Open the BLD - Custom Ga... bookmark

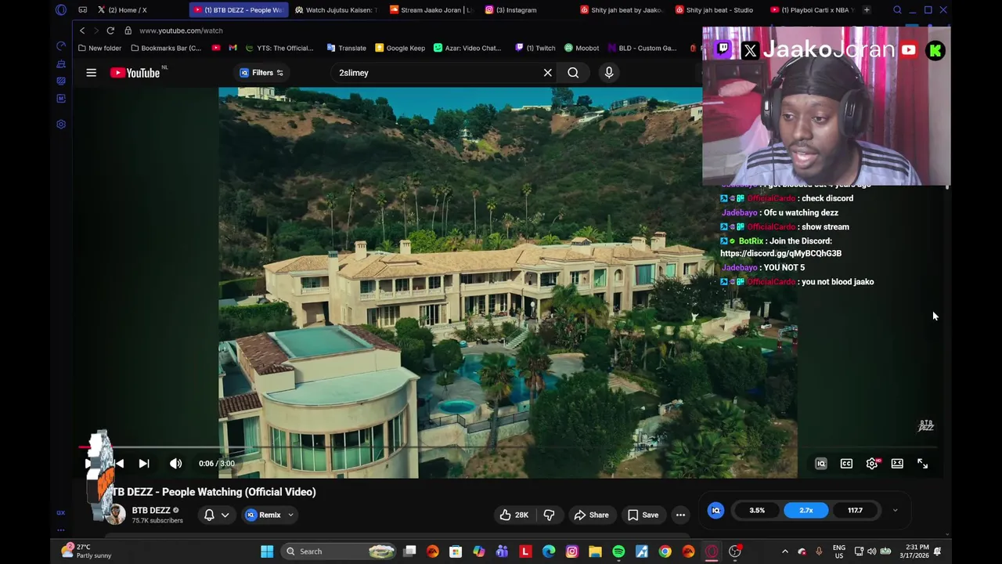coord(642,48)
